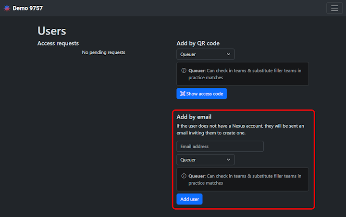Click the Nexus account invitation notice text
Image resolution: width=346 pixels, height=217 pixels.
240,129
